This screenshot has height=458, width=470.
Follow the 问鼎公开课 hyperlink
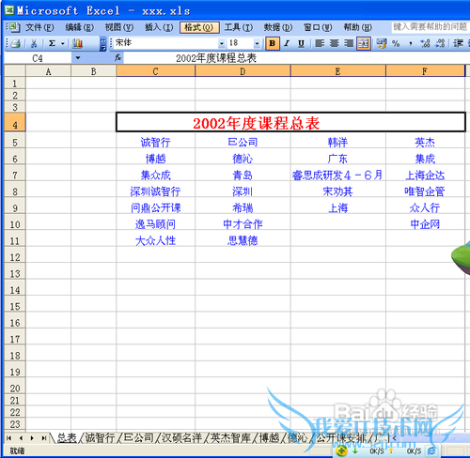pyautogui.click(x=156, y=208)
